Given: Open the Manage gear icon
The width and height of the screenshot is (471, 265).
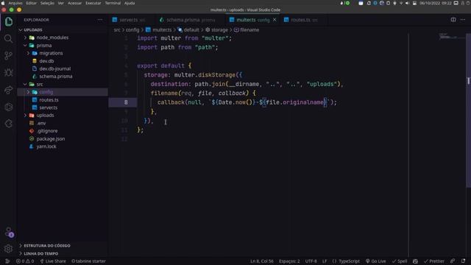Looking at the screenshot, I should [8, 249].
